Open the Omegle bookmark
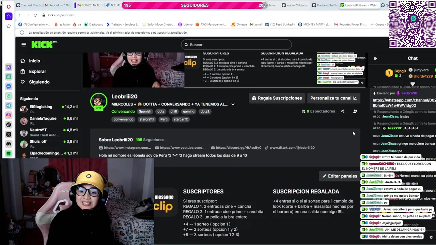 click(239, 24)
